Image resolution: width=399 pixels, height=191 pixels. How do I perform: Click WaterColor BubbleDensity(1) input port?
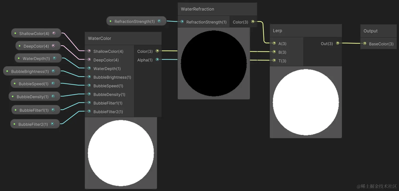click(89, 94)
